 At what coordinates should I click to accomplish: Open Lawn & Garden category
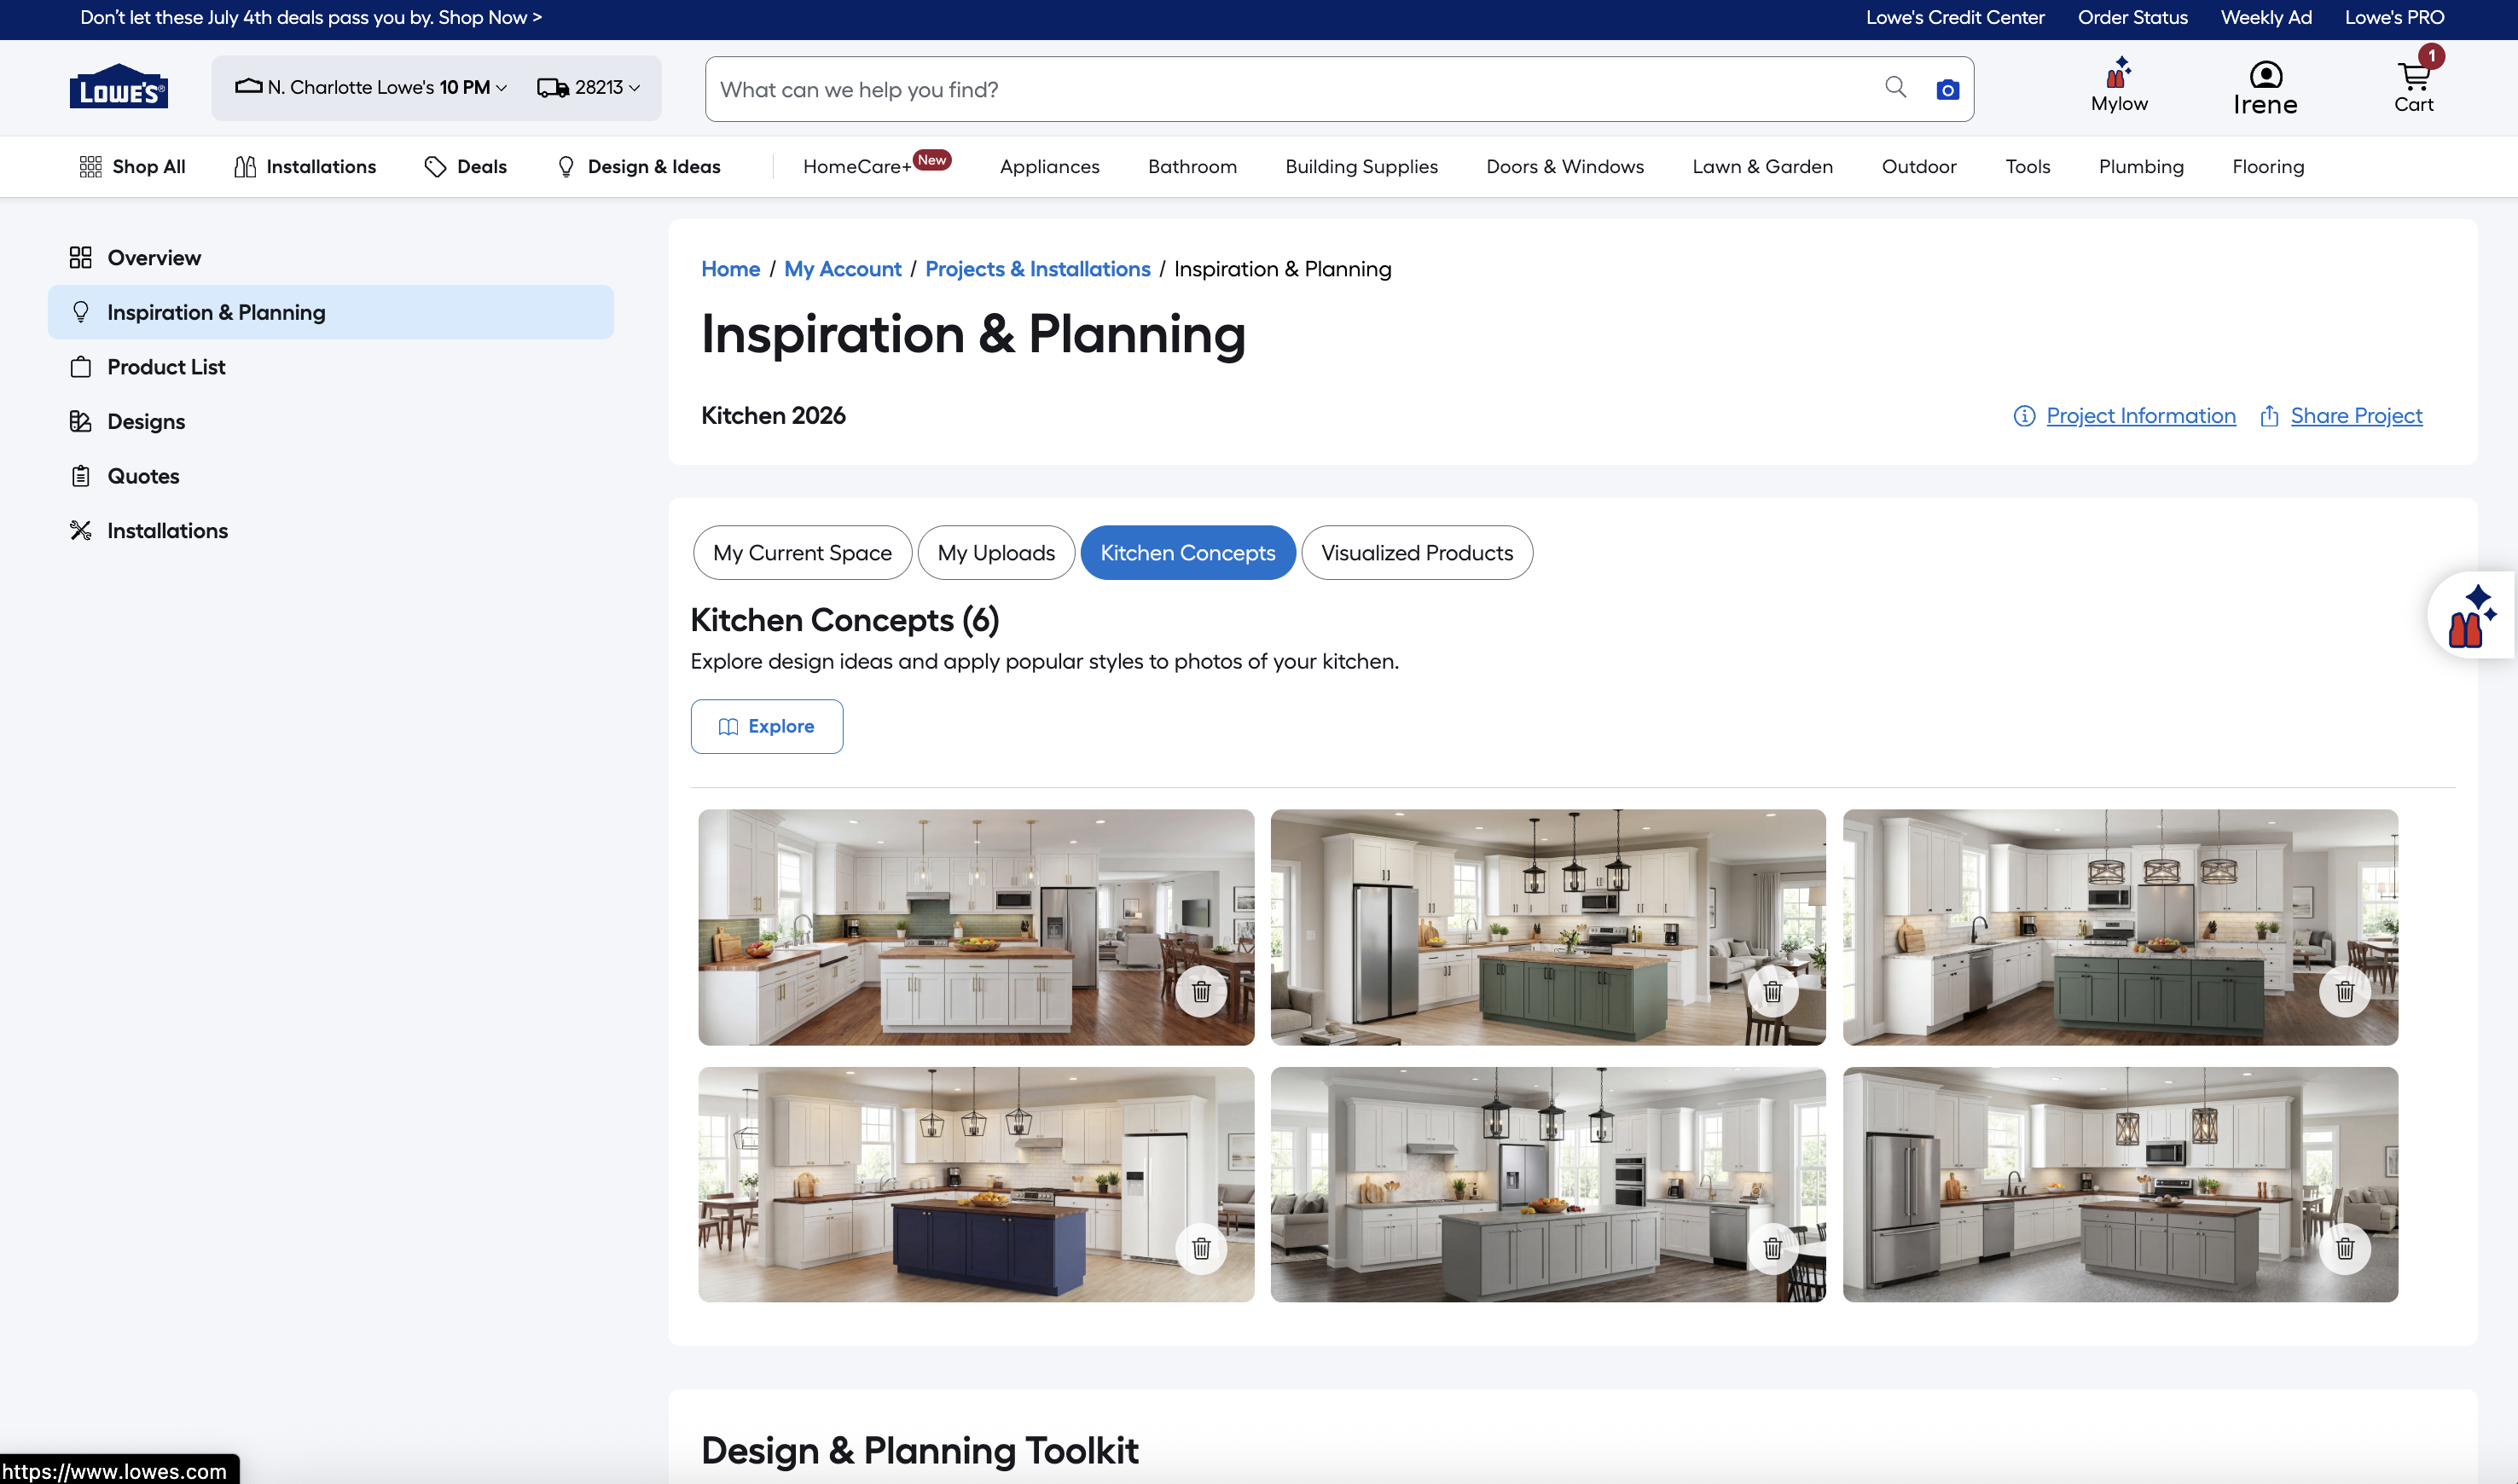(1762, 167)
